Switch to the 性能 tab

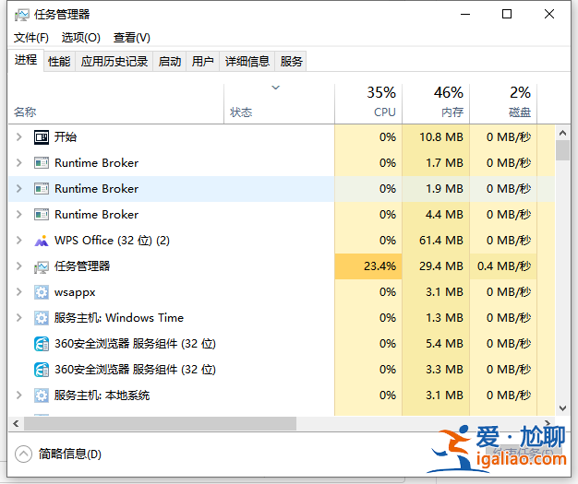coord(59,61)
